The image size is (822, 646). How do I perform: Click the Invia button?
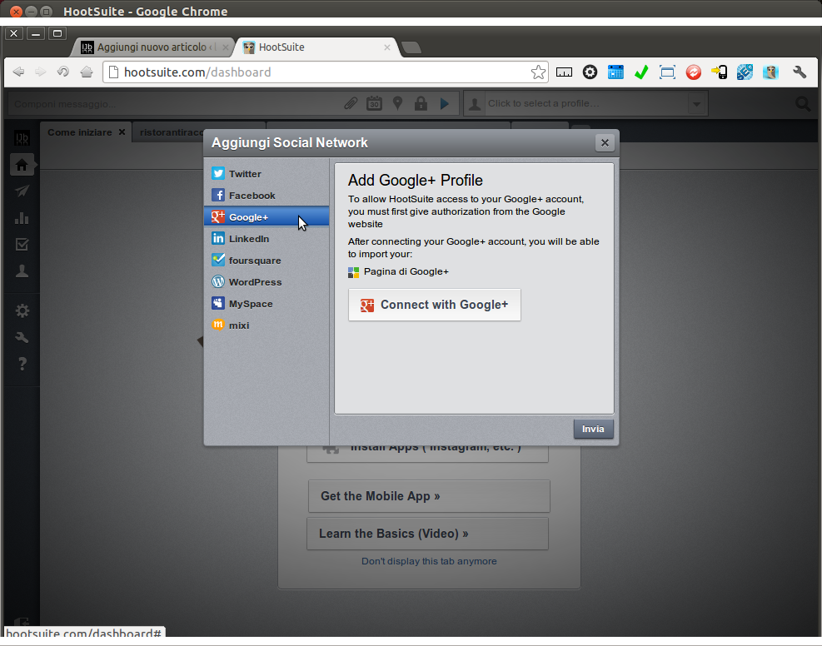point(594,429)
